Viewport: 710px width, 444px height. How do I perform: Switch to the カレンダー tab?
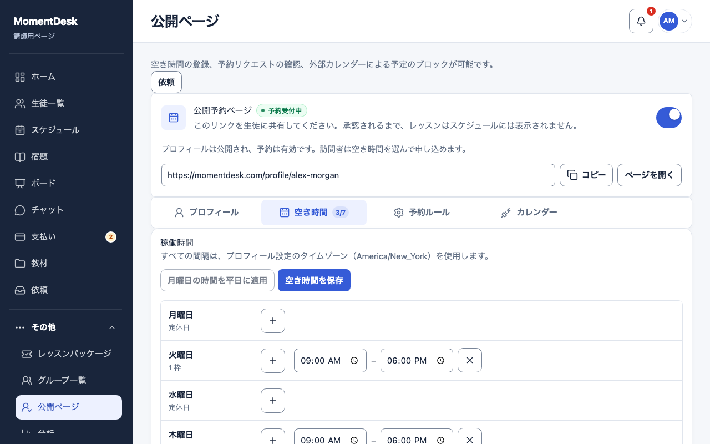tap(529, 213)
